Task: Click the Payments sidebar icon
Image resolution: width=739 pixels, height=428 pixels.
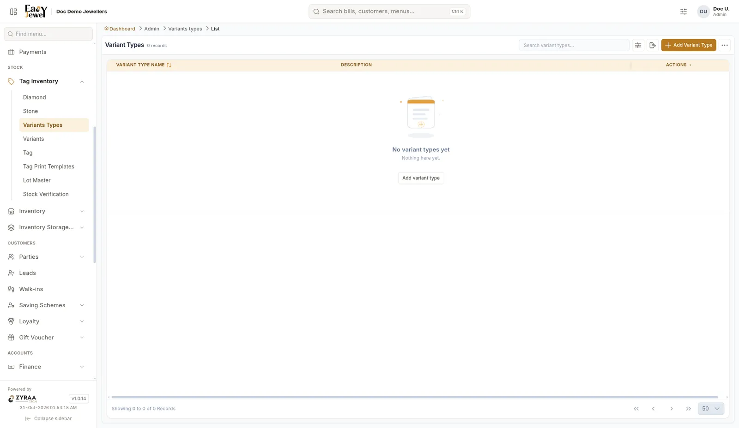Action: tap(11, 52)
